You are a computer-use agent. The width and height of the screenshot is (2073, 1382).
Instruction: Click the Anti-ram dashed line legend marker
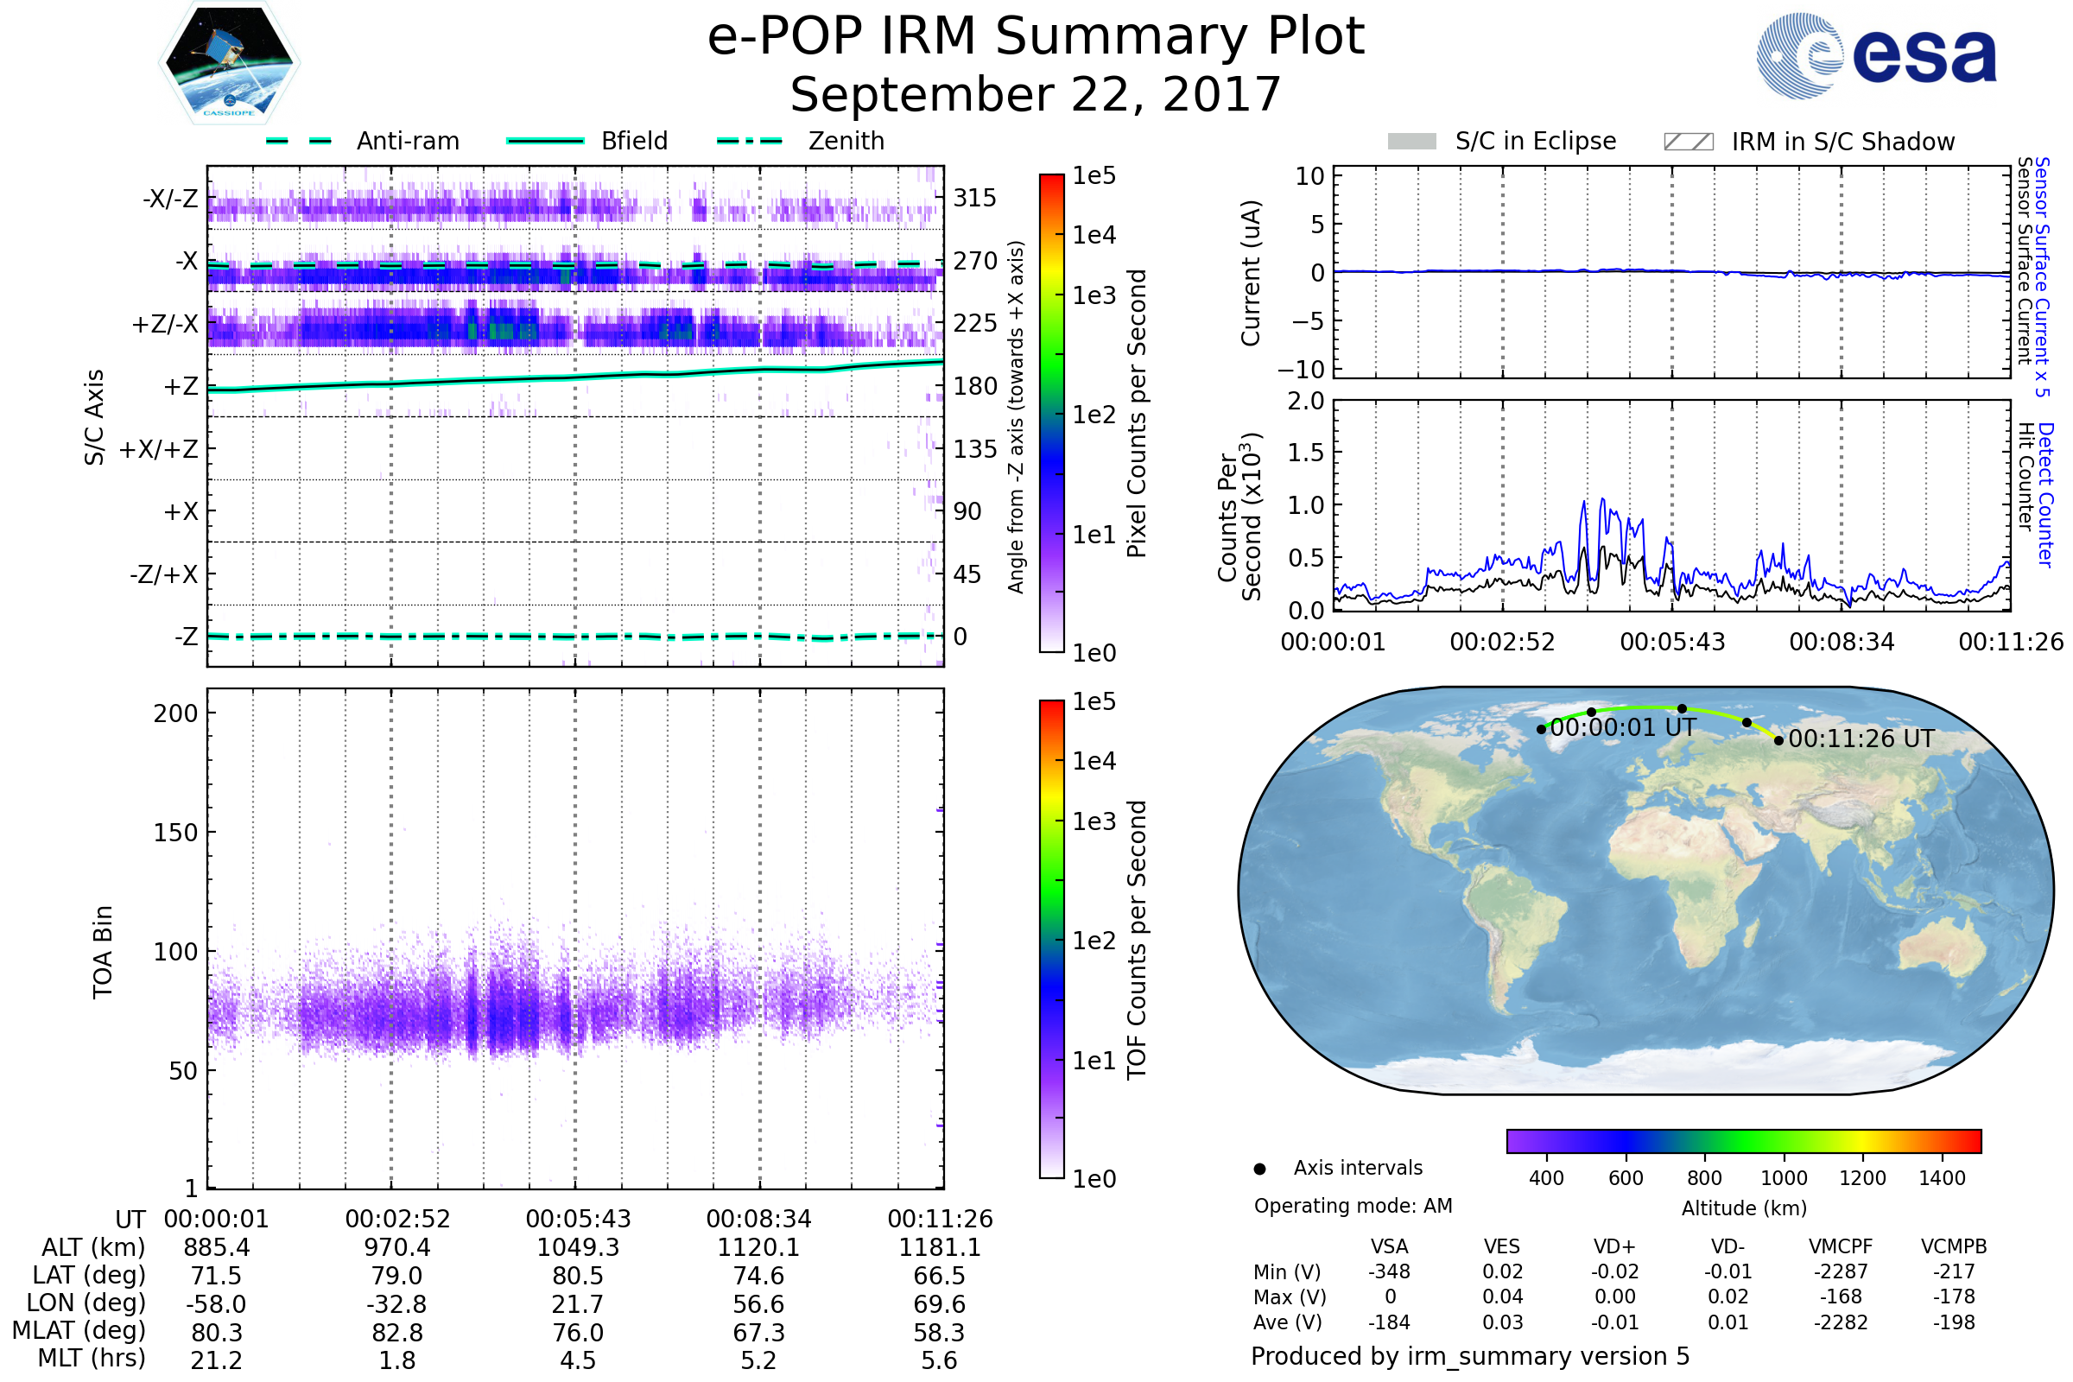(299, 141)
